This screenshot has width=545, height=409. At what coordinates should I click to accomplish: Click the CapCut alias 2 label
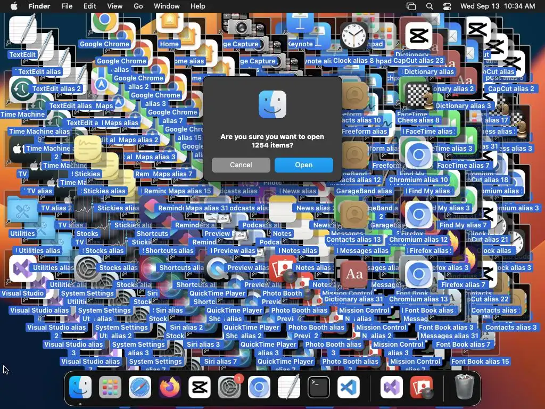click(x=511, y=89)
